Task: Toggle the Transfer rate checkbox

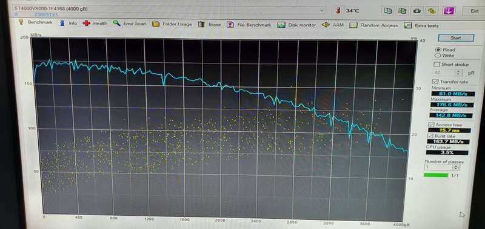Action: (x=435, y=82)
